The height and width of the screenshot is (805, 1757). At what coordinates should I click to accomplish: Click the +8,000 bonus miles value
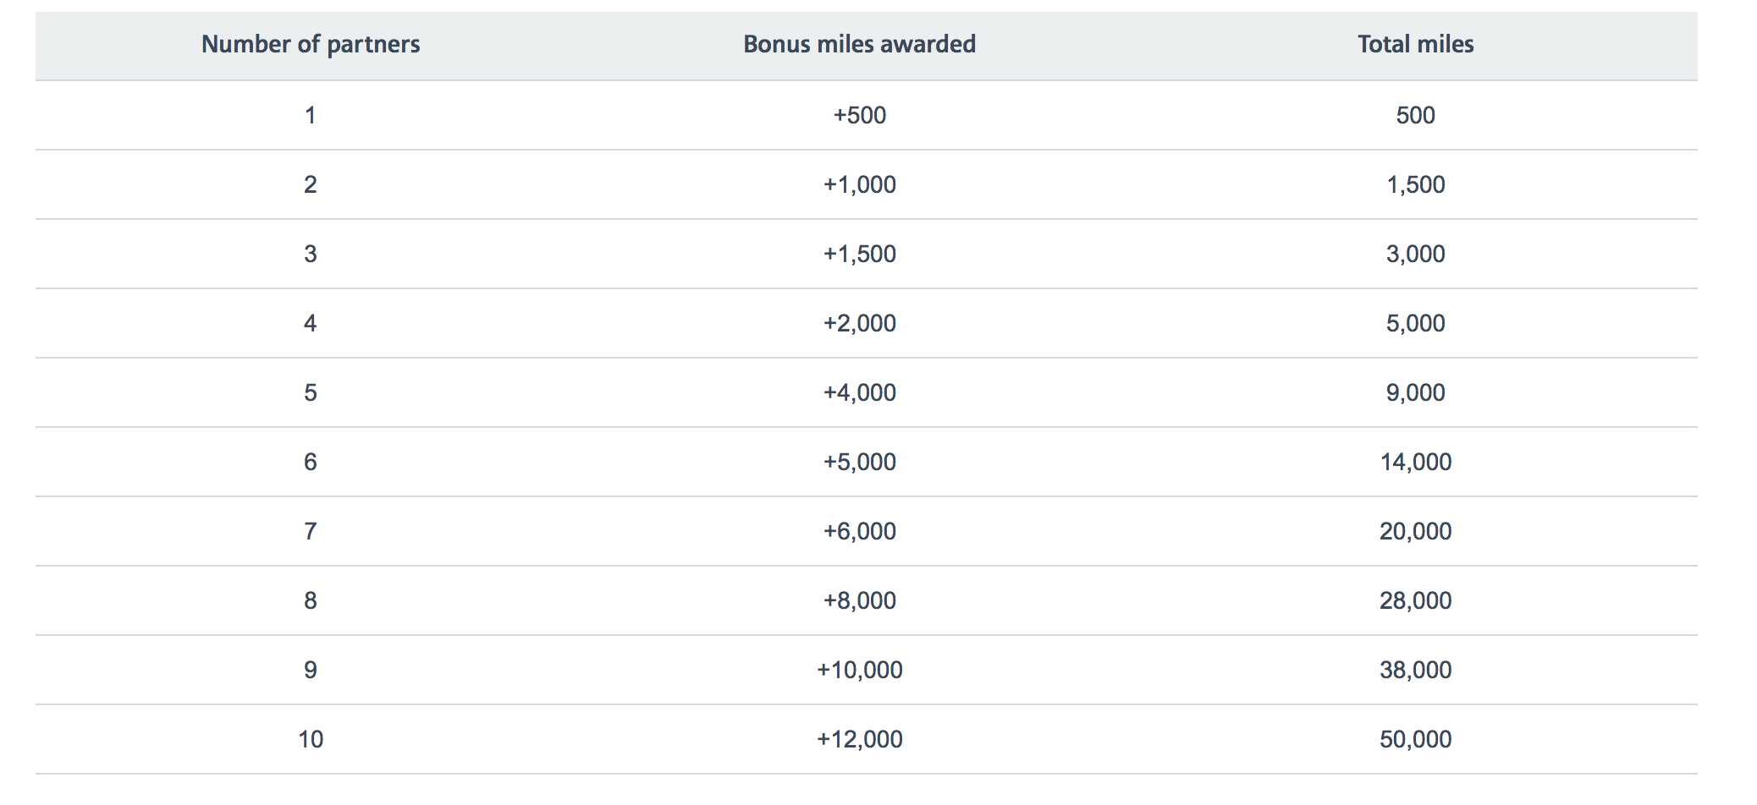[859, 600]
